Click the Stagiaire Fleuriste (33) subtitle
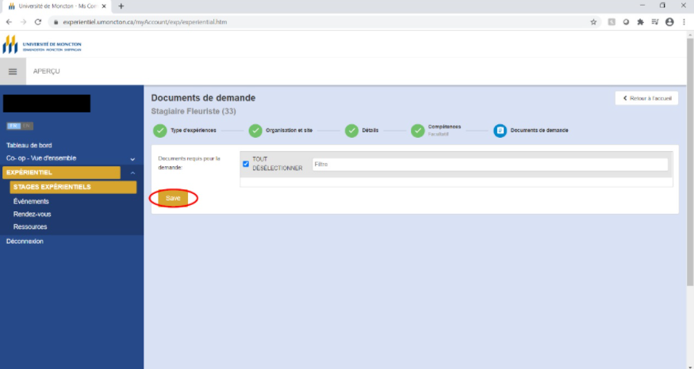Screen dimensions: 694x369 coord(194,112)
